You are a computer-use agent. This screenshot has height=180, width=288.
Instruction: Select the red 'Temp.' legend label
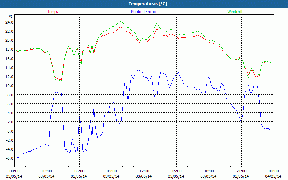[x=53, y=12]
